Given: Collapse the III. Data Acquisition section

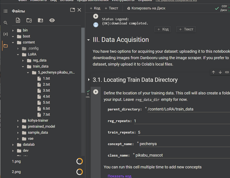Looking at the screenshot, I should 88,40.
